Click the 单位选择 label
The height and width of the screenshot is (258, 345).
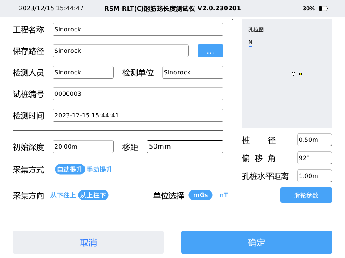(x=169, y=195)
